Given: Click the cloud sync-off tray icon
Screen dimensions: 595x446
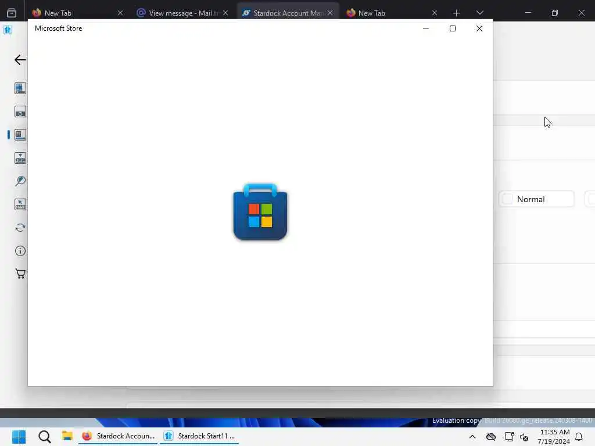Looking at the screenshot, I should (490, 437).
